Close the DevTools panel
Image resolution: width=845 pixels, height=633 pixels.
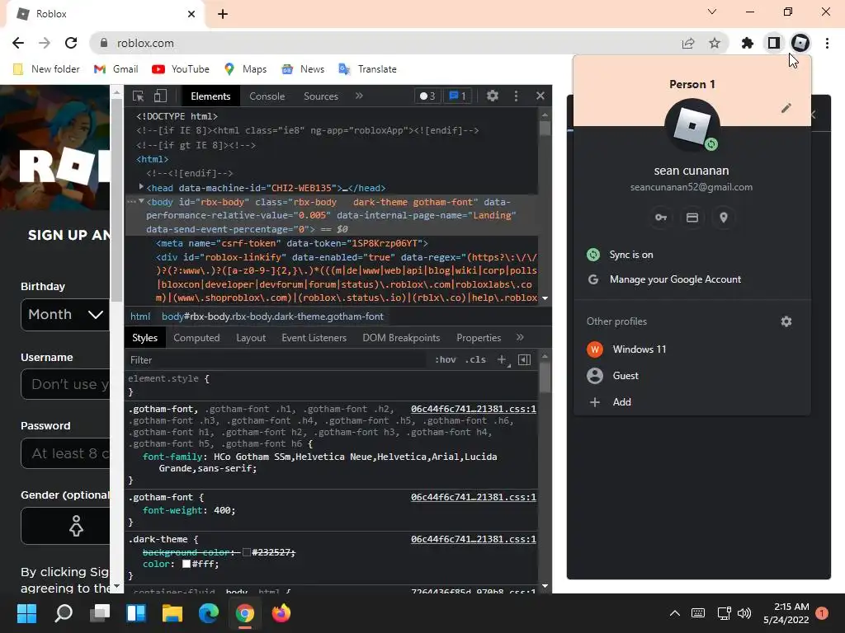coord(540,96)
